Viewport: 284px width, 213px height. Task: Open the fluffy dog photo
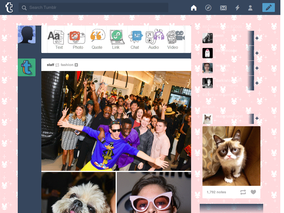click(x=78, y=192)
